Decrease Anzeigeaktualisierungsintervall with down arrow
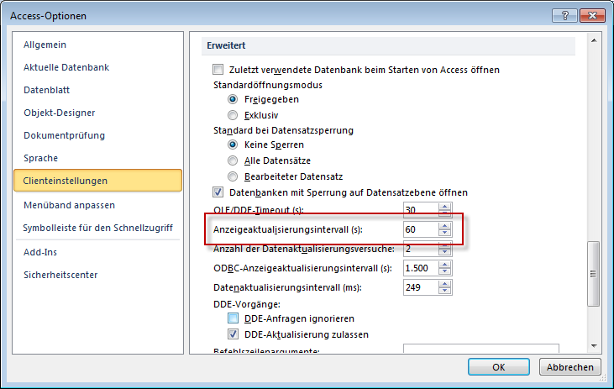The image size is (614, 389). point(444,234)
